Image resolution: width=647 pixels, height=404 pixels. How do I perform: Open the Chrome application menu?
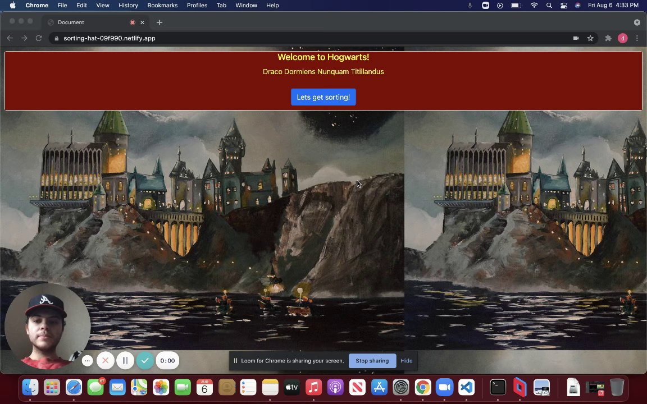pos(37,6)
